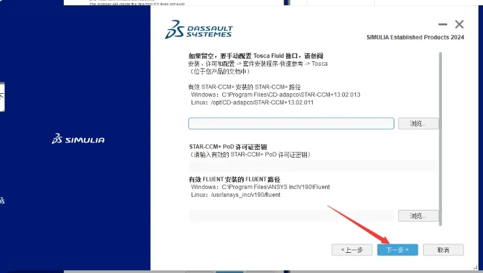Go back with the 上一步 button
483x273 pixels.
pos(352,250)
